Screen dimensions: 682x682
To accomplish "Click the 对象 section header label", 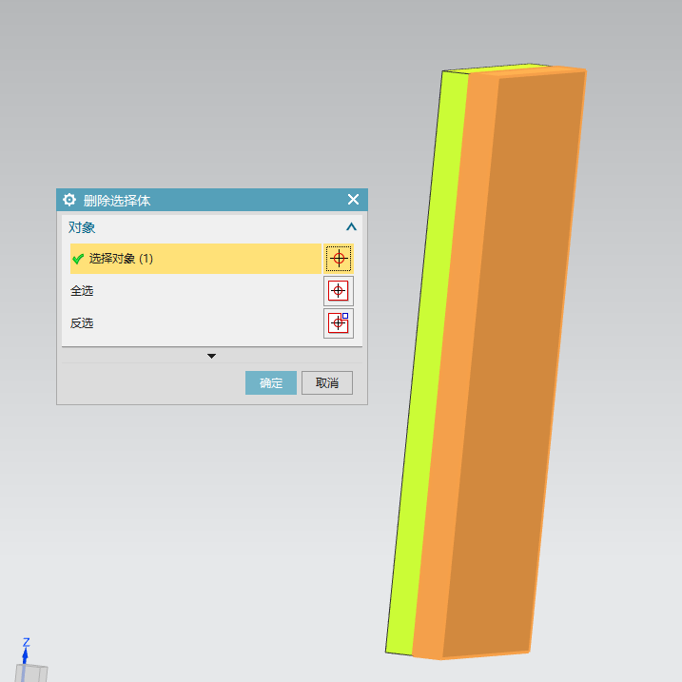I will (82, 227).
